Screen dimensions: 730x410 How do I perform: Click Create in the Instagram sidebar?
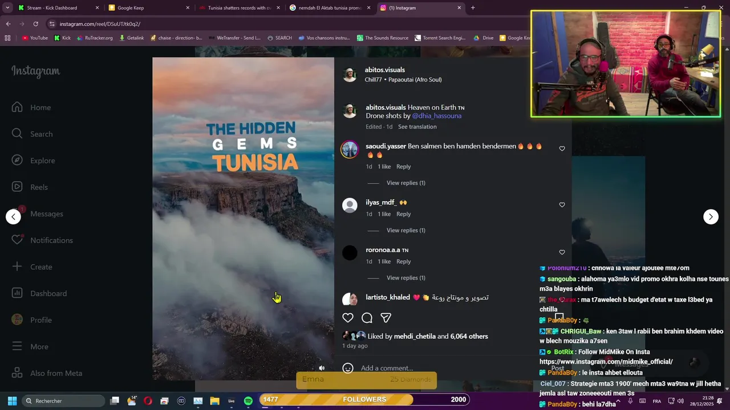pyautogui.click(x=32, y=267)
